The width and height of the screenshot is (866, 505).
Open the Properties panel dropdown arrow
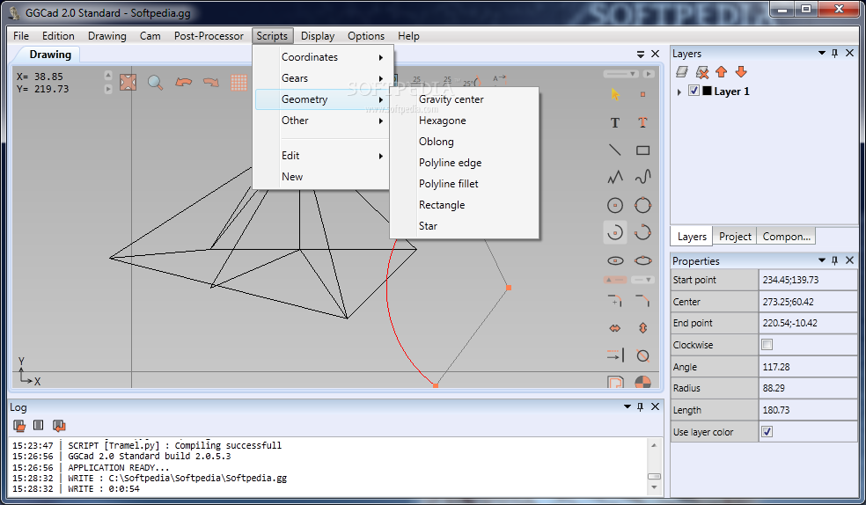[821, 260]
